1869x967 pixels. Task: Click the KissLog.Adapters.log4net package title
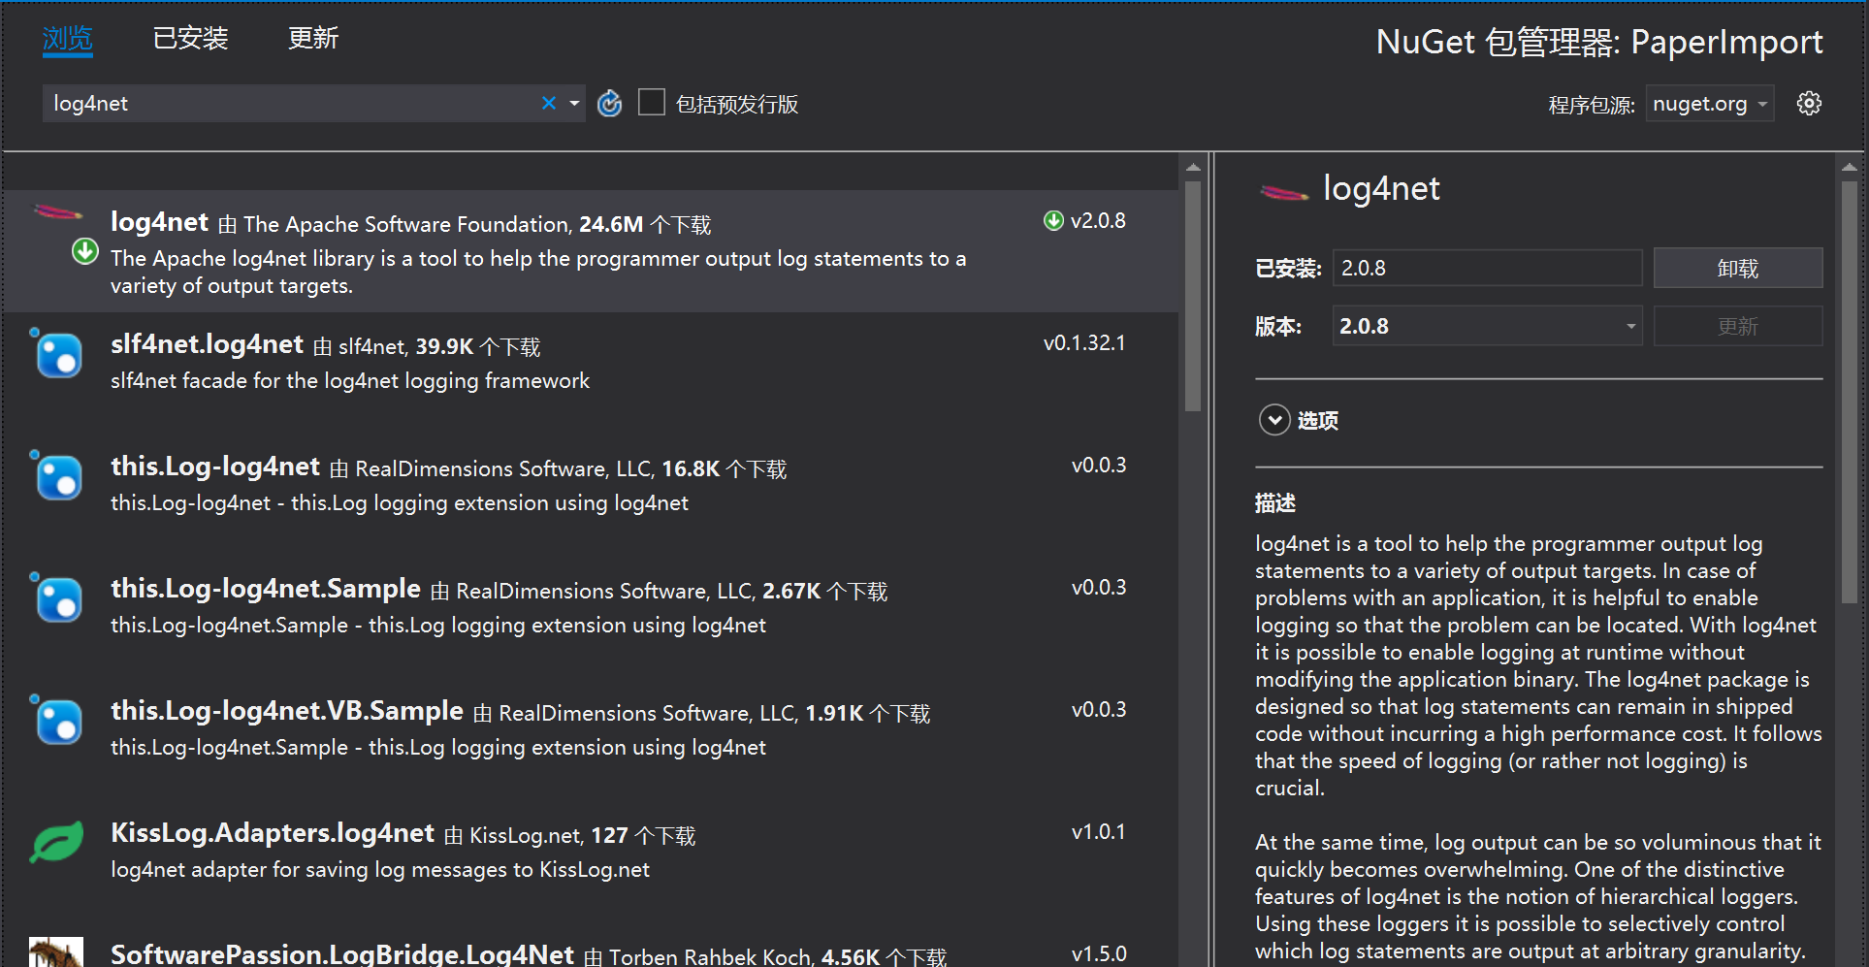273,833
